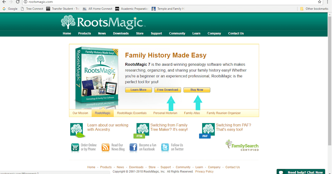Screen dimensions: 332x174
Task: Open the News Blog RSS icon
Action: [105, 147]
